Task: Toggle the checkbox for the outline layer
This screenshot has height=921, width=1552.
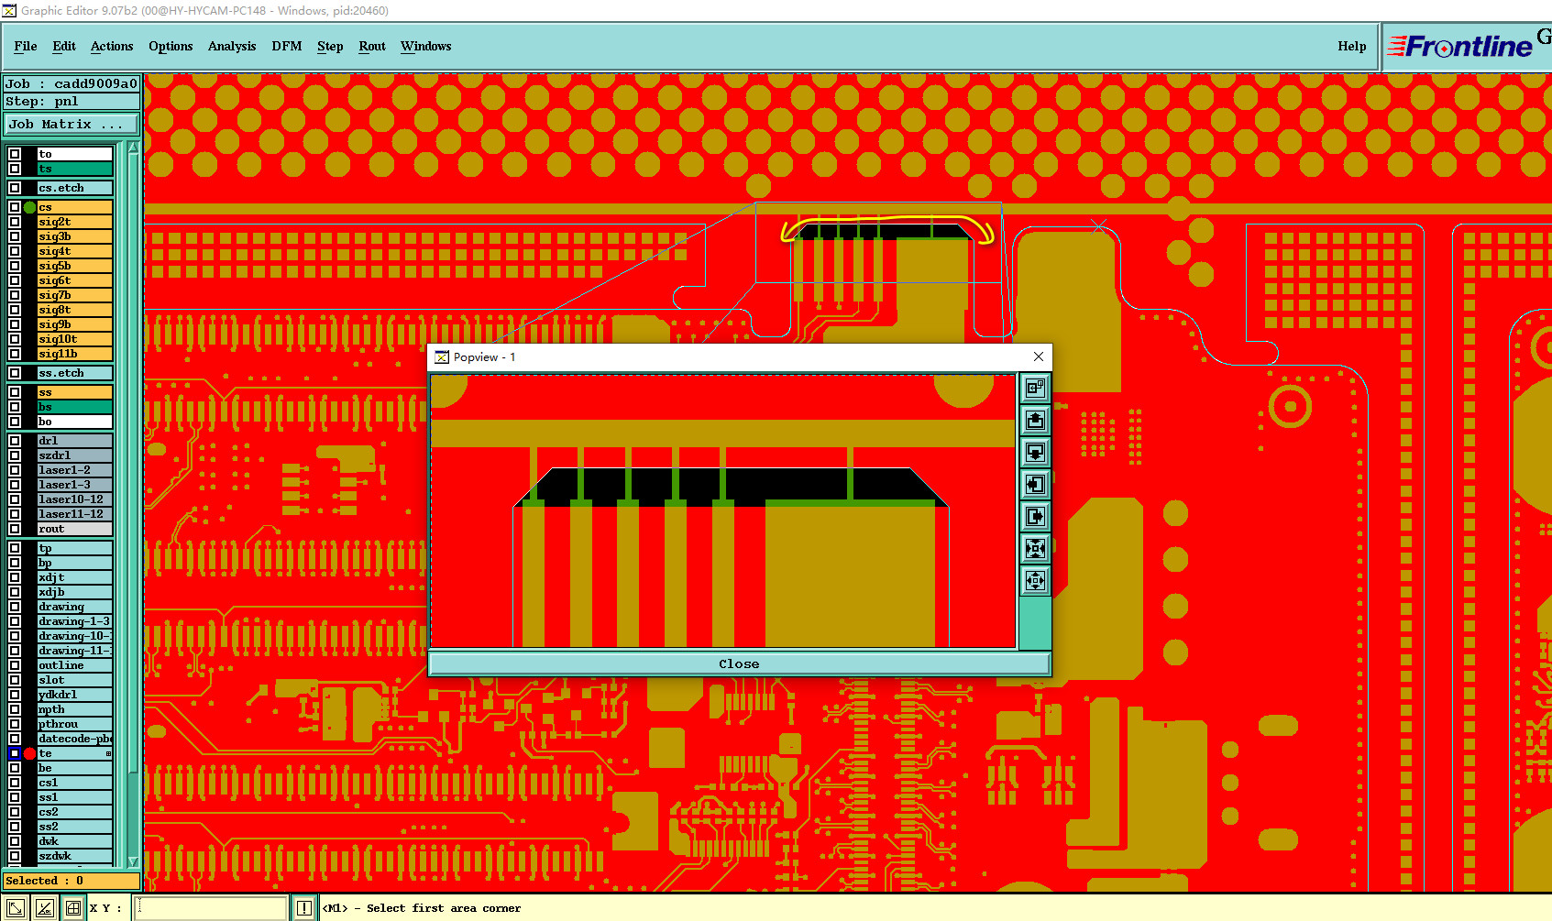Action: click(x=15, y=665)
